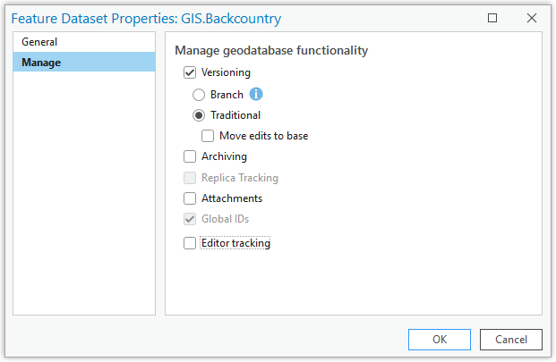Enable the Attachments checkbox
556x362 pixels.
click(x=190, y=198)
